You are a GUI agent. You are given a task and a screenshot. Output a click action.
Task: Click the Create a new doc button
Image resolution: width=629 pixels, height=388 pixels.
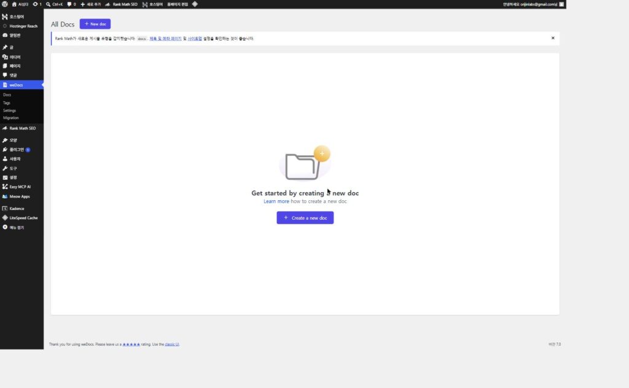pos(305,218)
